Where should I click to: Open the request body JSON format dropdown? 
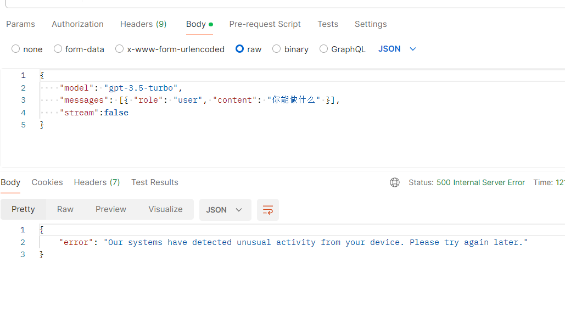(397, 49)
